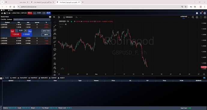The height and width of the screenshot is (110, 207).
Task: Click the Save link under unNamed
Action: 184,18
